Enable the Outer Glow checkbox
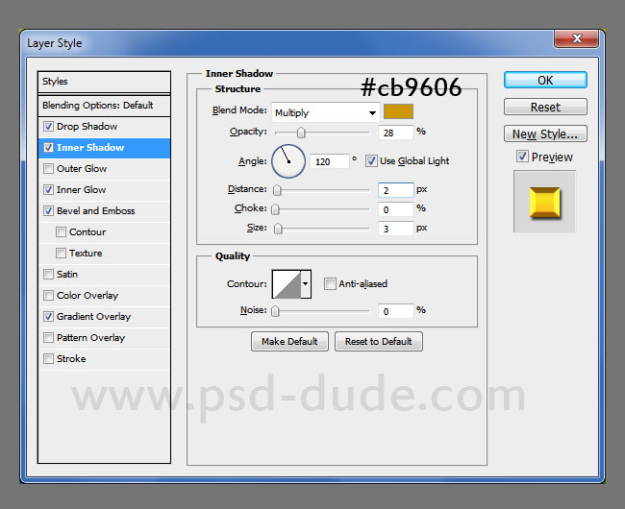The width and height of the screenshot is (625, 509). pyautogui.click(x=48, y=169)
